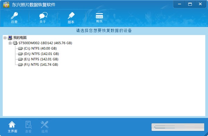The width and height of the screenshot is (208, 136).
Task: Open the 关于 about chat-bubble icon
Action: pos(43,16)
